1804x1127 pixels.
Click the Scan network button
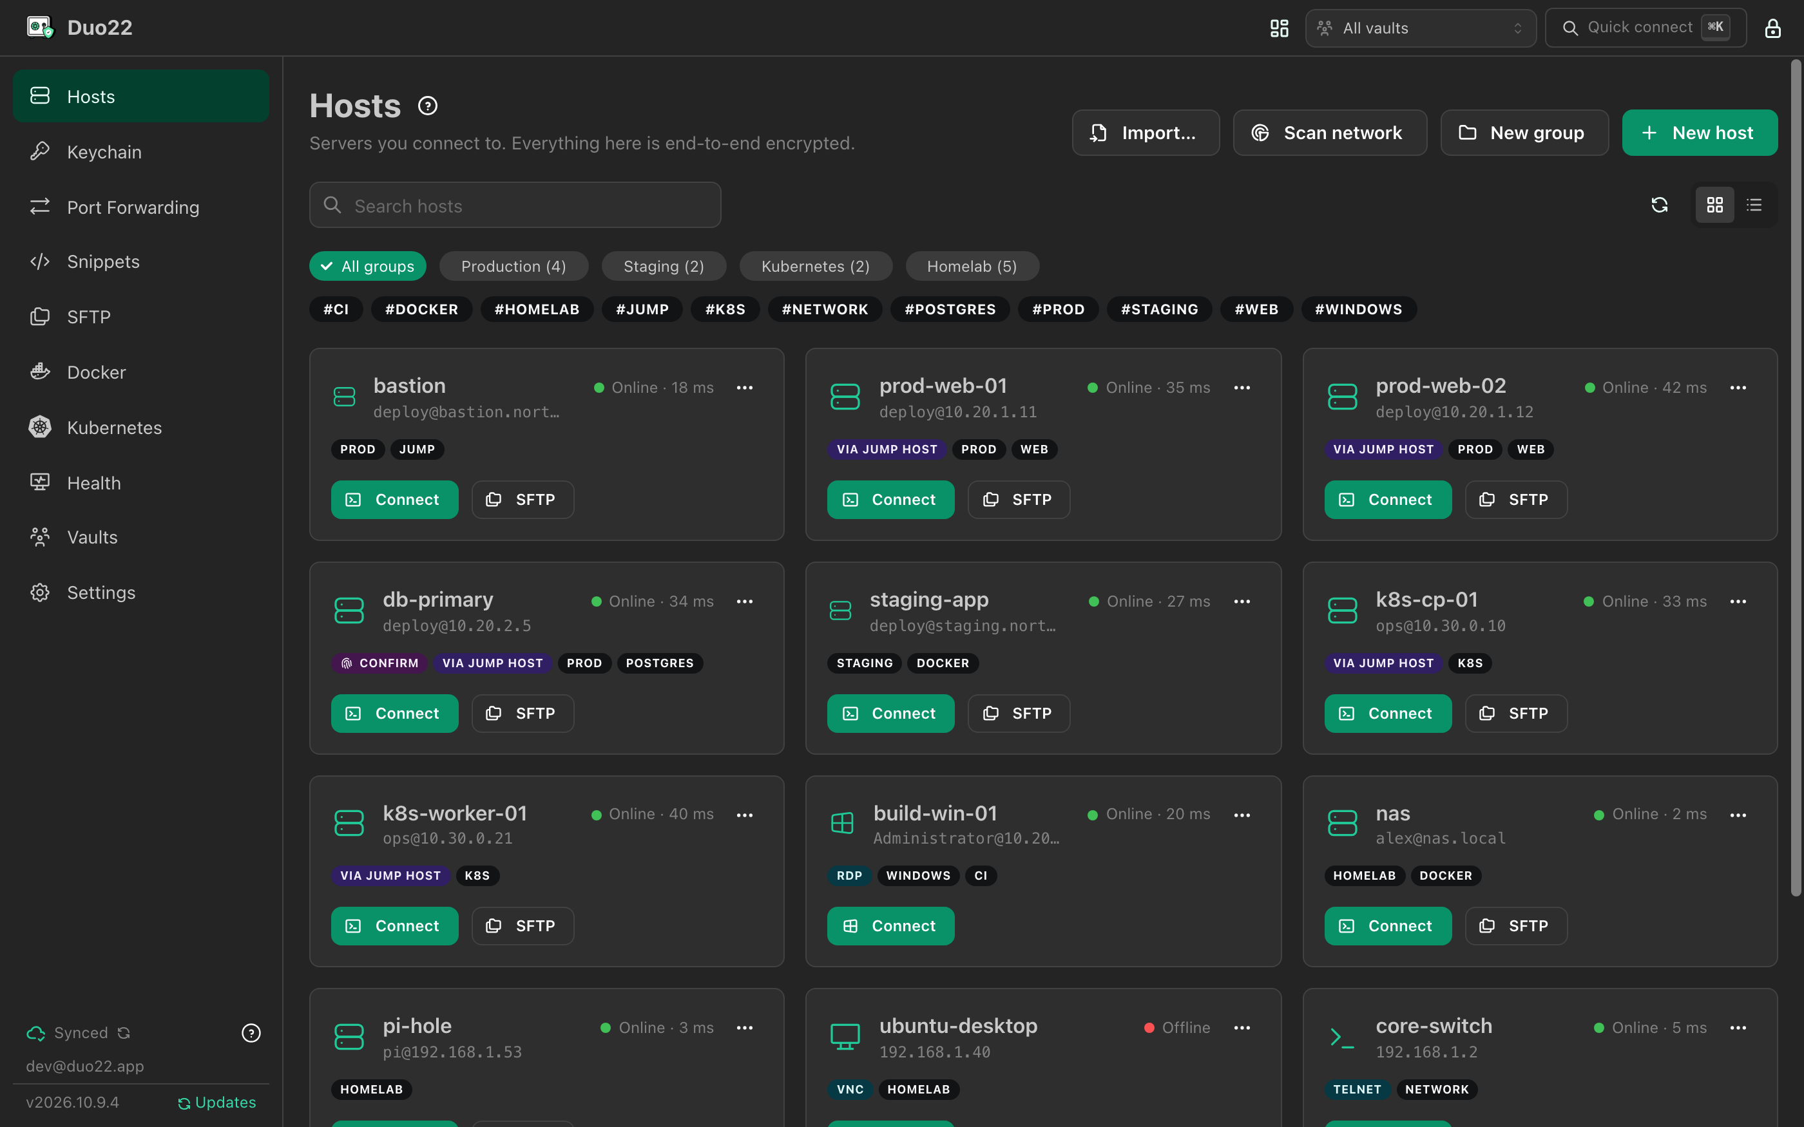point(1330,133)
